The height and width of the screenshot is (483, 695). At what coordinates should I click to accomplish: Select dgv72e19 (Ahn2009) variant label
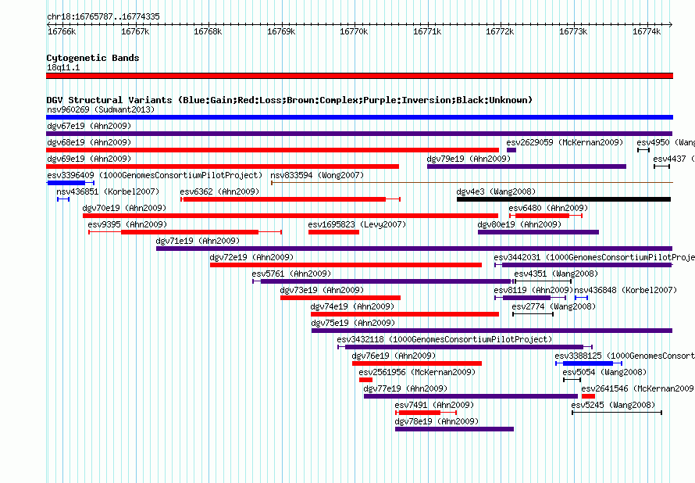tap(251, 257)
